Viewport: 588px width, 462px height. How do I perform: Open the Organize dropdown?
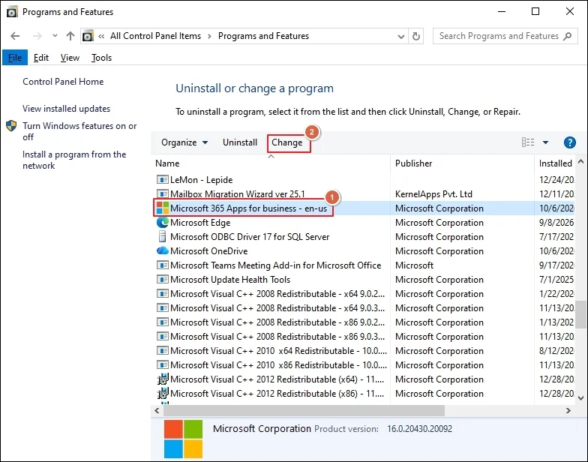(x=184, y=142)
